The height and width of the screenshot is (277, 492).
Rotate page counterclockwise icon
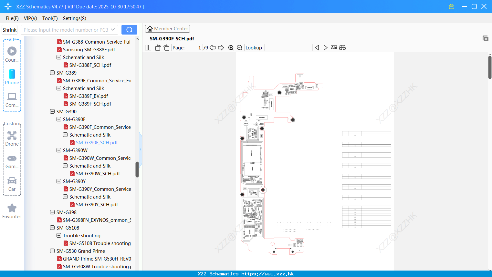[x=158, y=48]
